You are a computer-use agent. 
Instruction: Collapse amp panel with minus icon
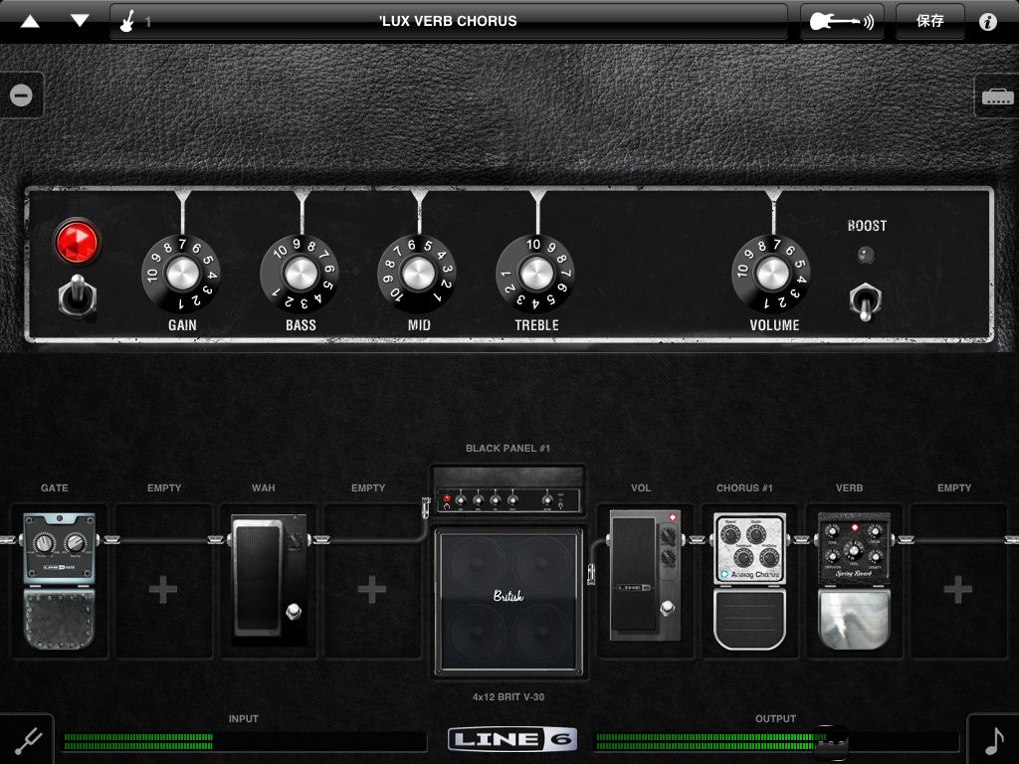click(22, 95)
